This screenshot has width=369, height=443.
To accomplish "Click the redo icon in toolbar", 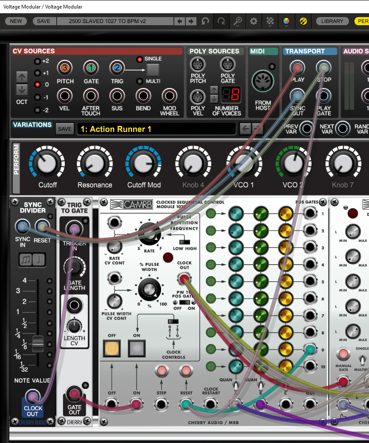I will coord(222,21).
